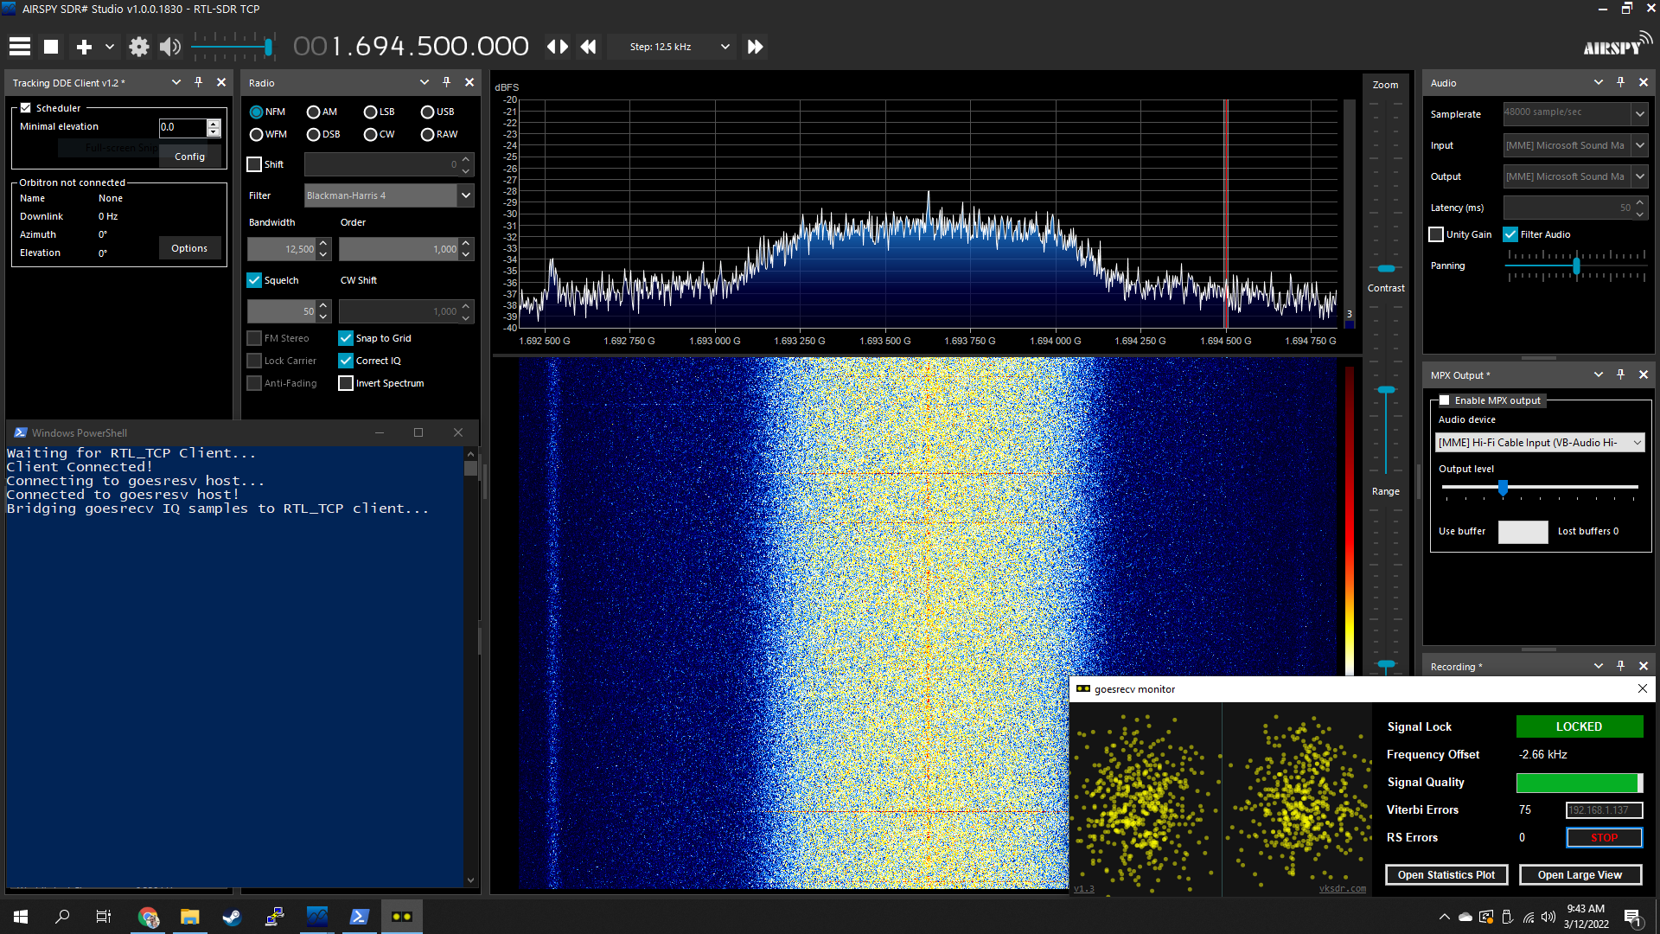Click the Open Statistics Plot button
Viewport: 1660px width, 934px height.
pyautogui.click(x=1446, y=875)
